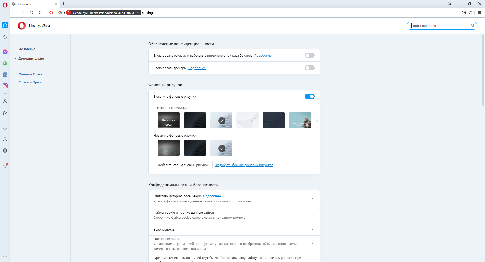
Task: Open a new tab with plus button
Action: [x=64, y=4]
